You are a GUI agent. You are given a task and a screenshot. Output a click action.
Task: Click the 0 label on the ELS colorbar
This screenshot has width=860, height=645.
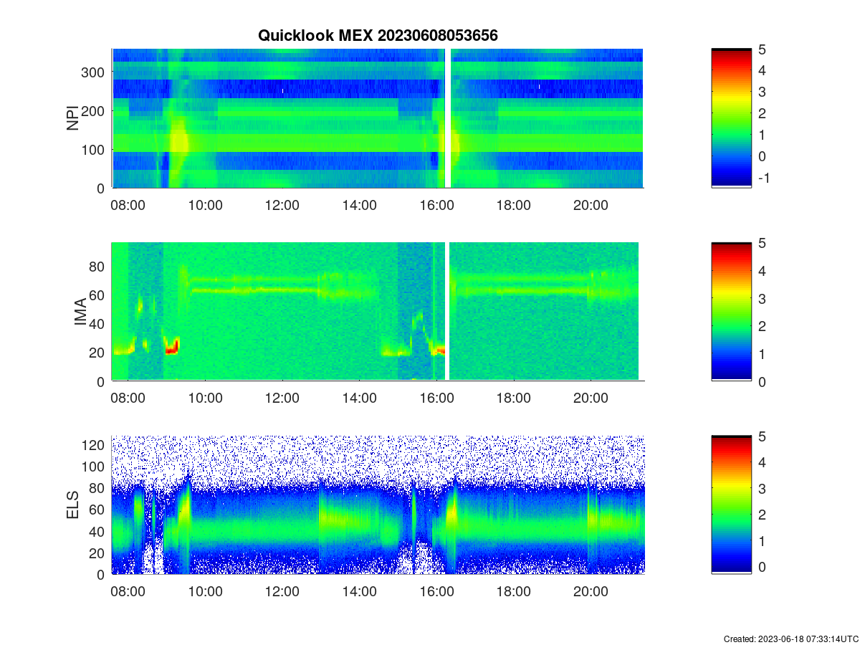[x=762, y=567]
